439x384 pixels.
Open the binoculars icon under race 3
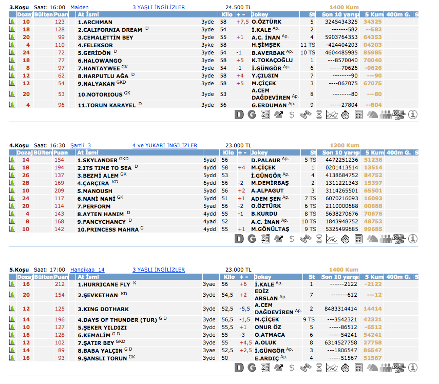coord(305,114)
